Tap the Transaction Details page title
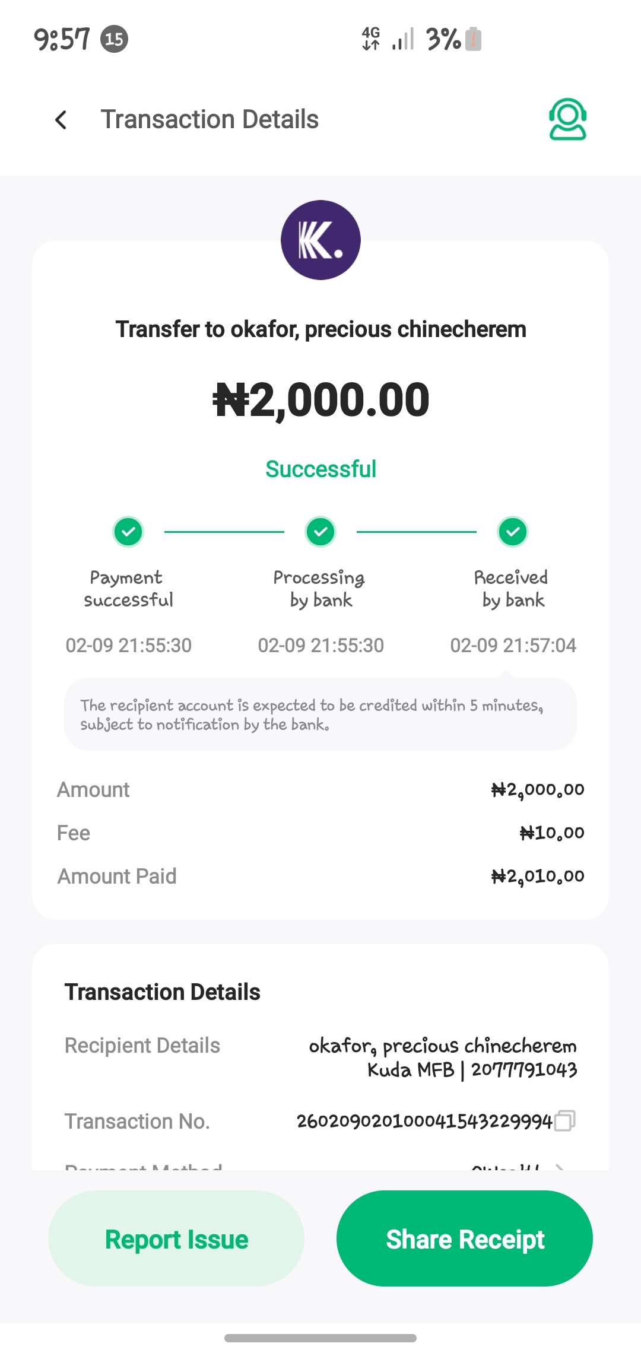The width and height of the screenshot is (641, 1353). pyautogui.click(x=210, y=119)
